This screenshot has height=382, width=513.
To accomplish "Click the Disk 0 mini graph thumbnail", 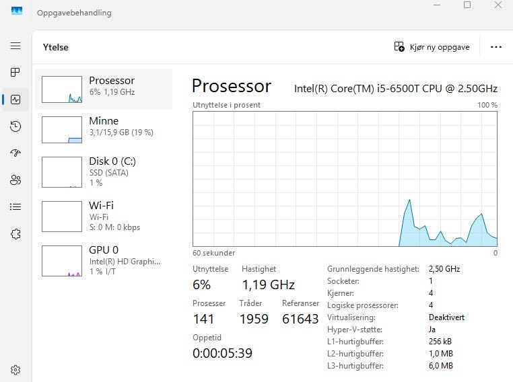I will pyautogui.click(x=62, y=172).
